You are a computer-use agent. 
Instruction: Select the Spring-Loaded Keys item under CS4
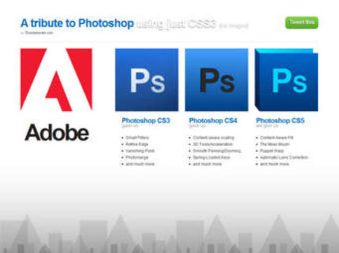click(211, 157)
